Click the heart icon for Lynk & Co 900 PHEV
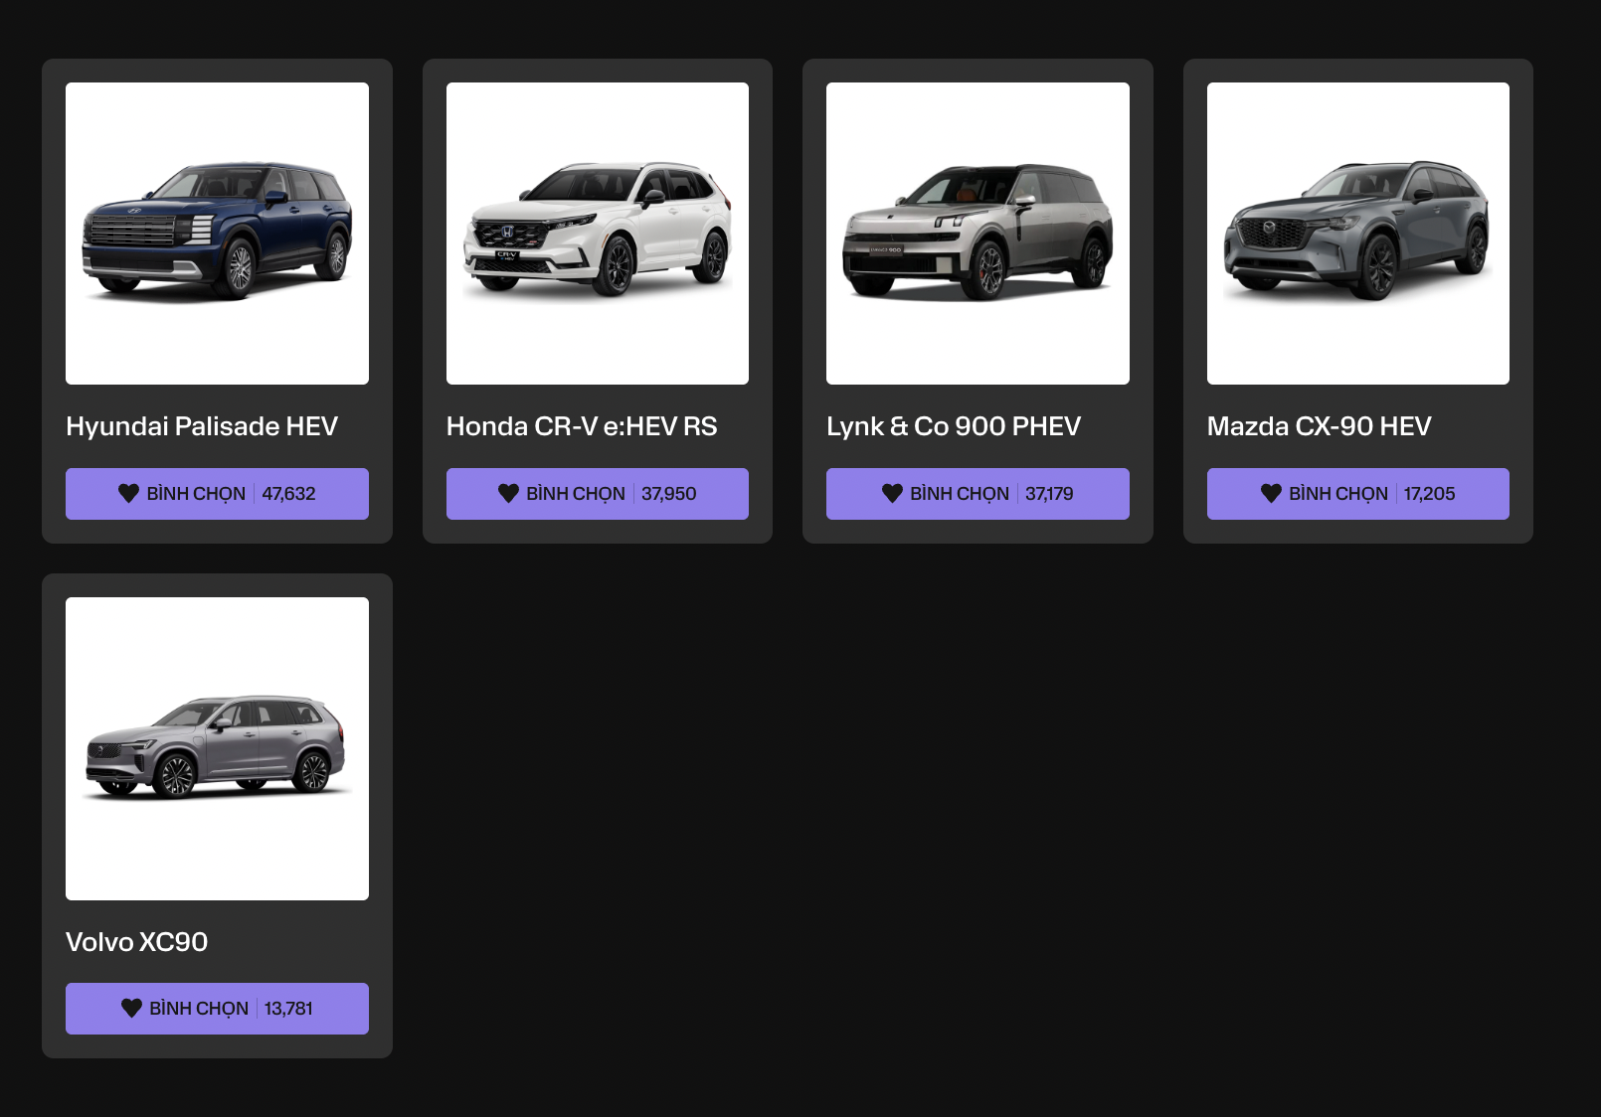This screenshot has height=1117, width=1601. [x=892, y=493]
